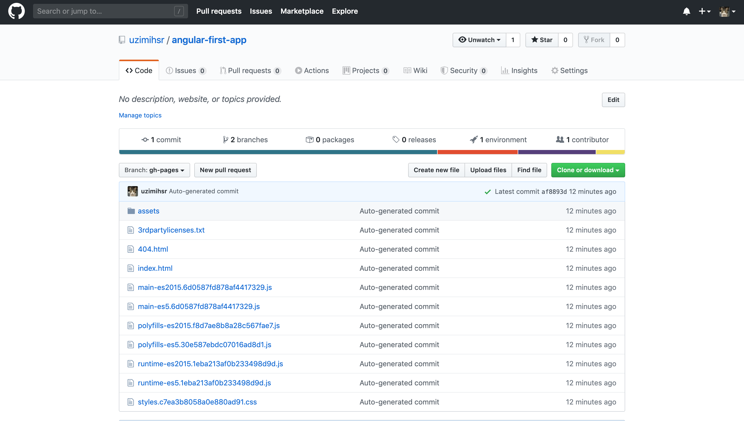Viewport: 744px width, 421px height.
Task: Click file icon for main-es5 js file
Action: (131, 306)
